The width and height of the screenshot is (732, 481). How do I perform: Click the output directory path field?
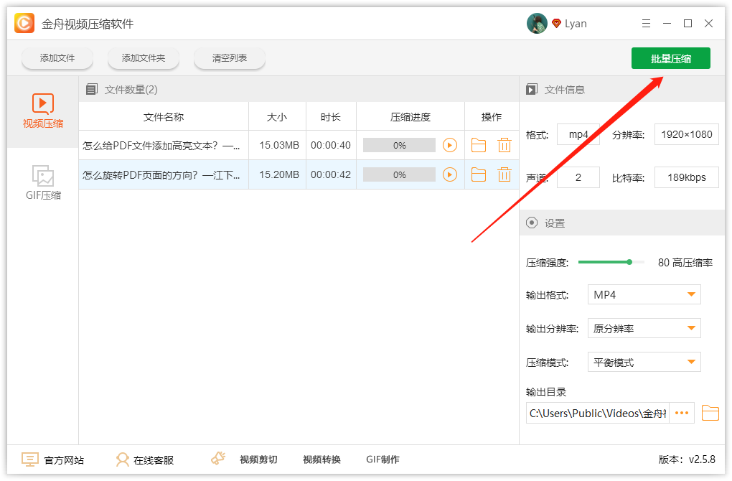tap(598, 414)
